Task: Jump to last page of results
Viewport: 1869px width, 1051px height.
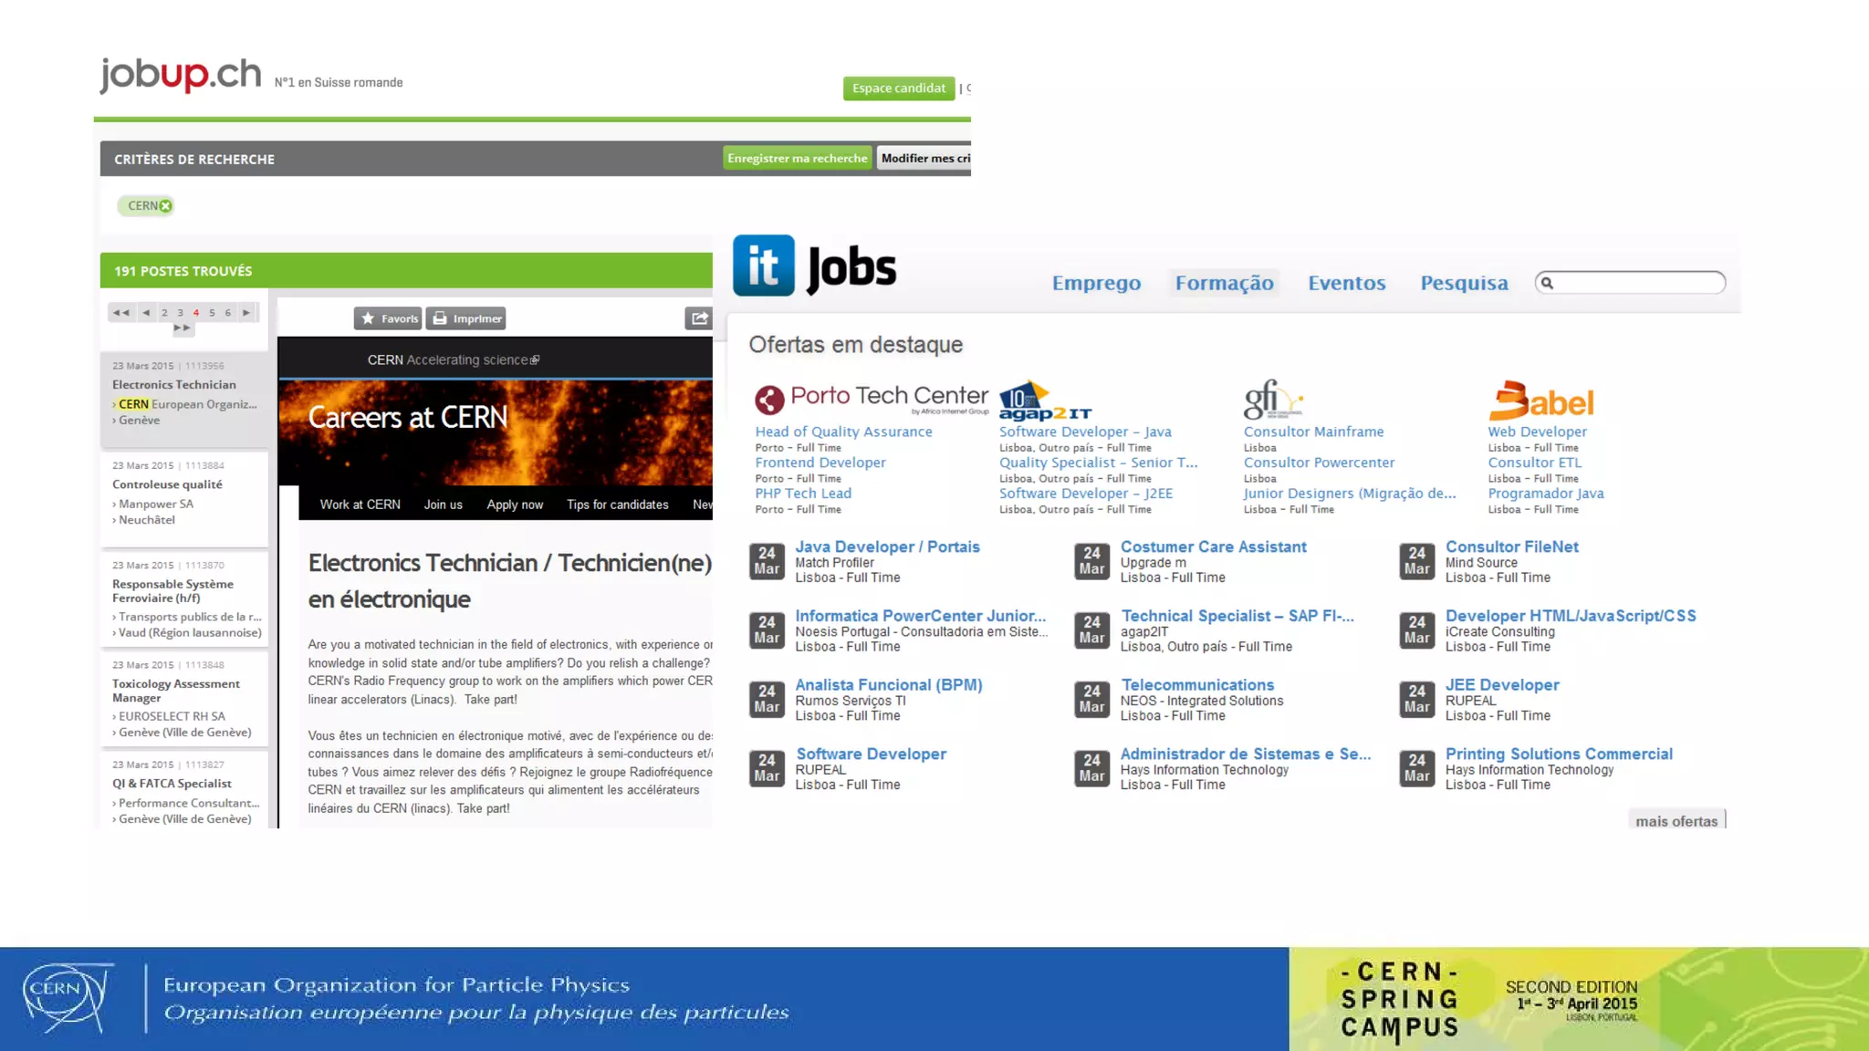Action: pos(183,328)
